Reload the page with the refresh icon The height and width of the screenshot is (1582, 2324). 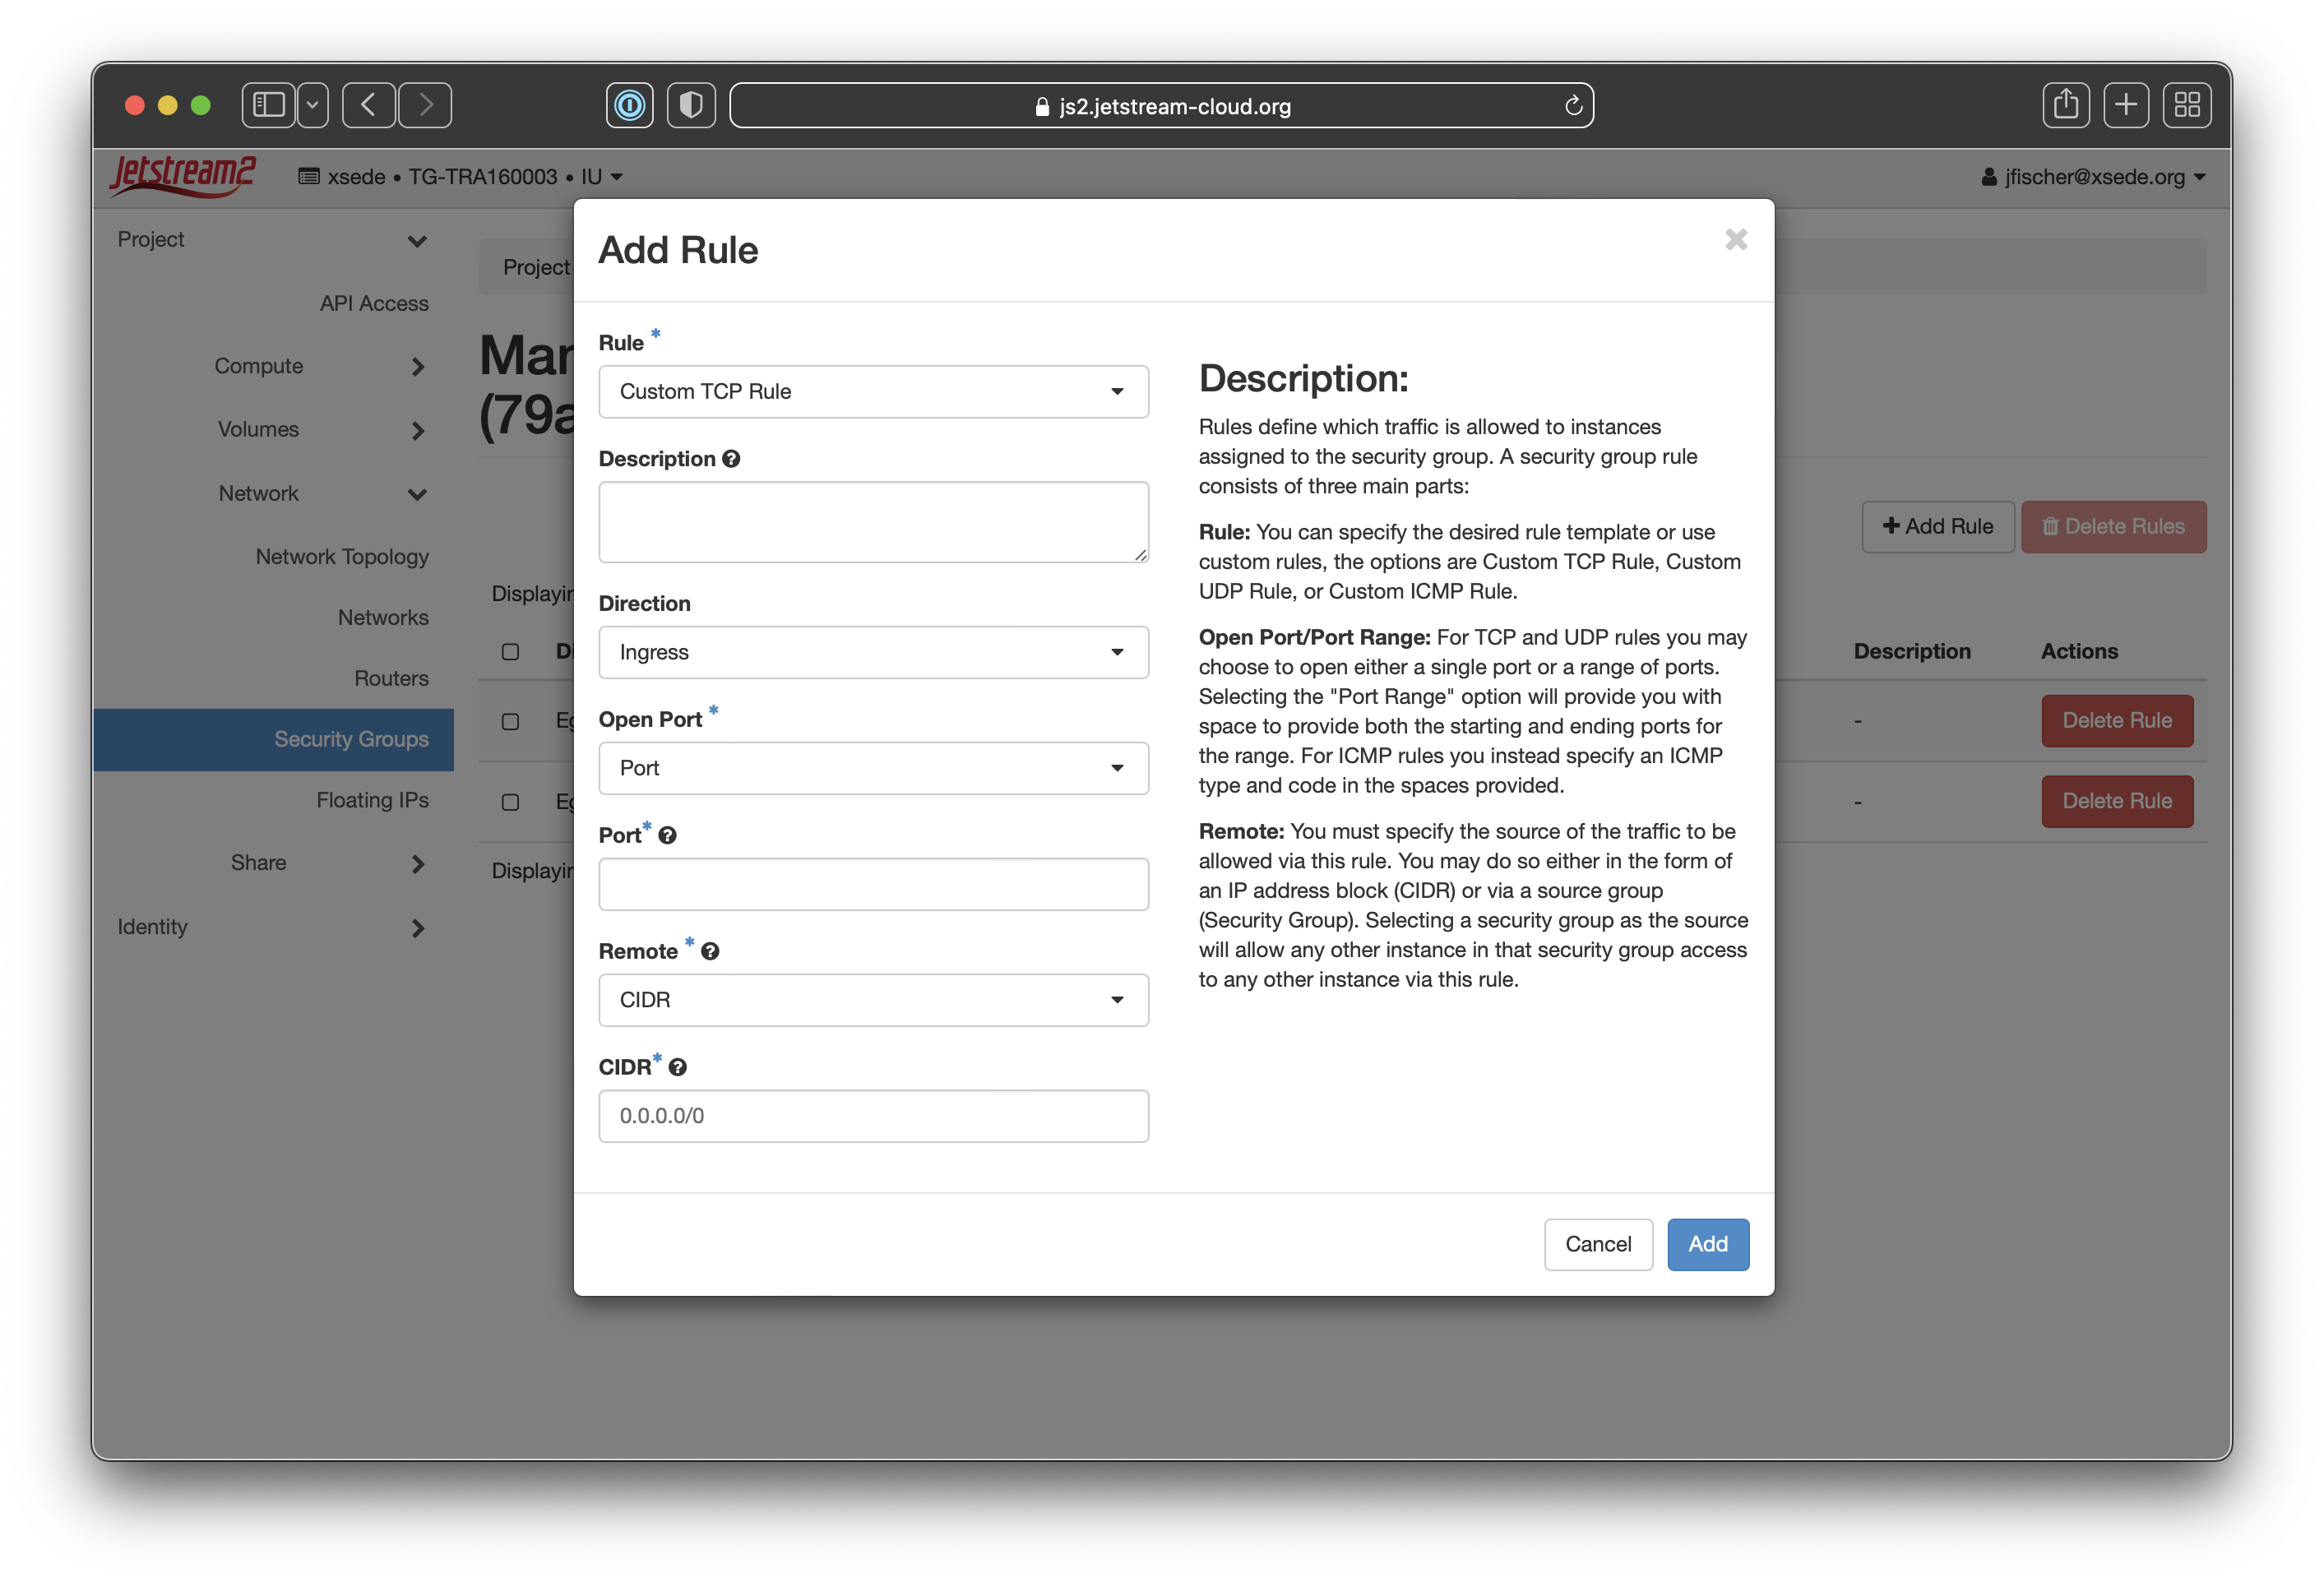tap(1573, 106)
